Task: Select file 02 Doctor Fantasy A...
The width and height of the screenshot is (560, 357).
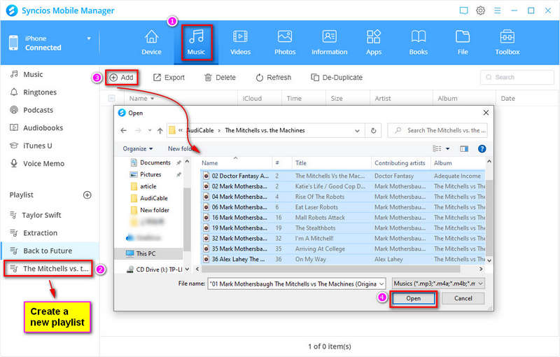Action: click(x=239, y=176)
